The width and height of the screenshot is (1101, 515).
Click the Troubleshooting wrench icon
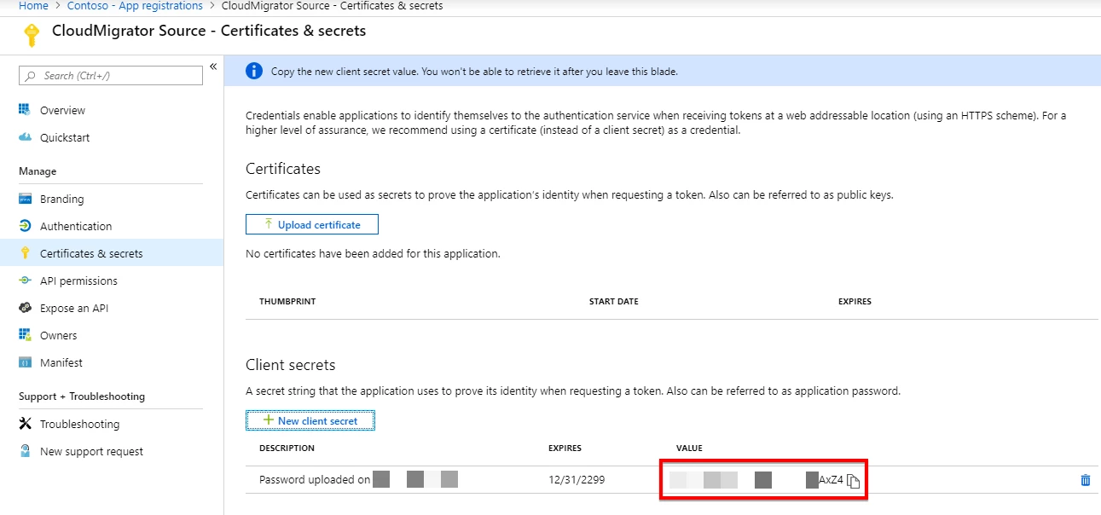pyautogui.click(x=25, y=424)
